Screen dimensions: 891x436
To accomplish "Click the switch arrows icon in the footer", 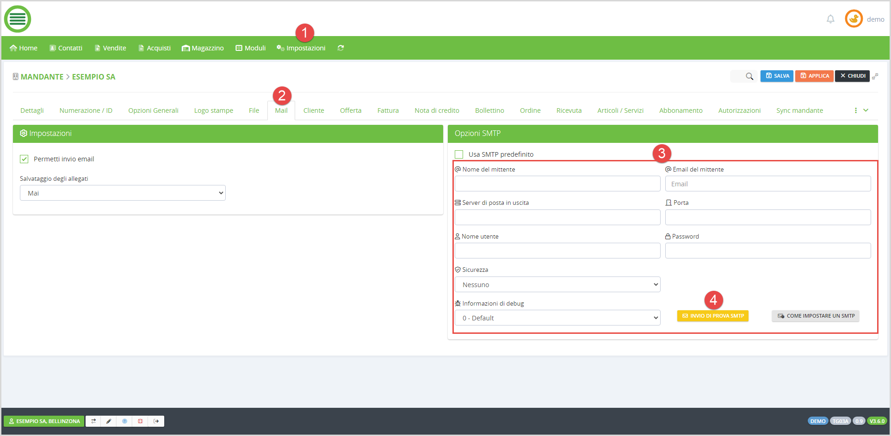I will click(93, 421).
